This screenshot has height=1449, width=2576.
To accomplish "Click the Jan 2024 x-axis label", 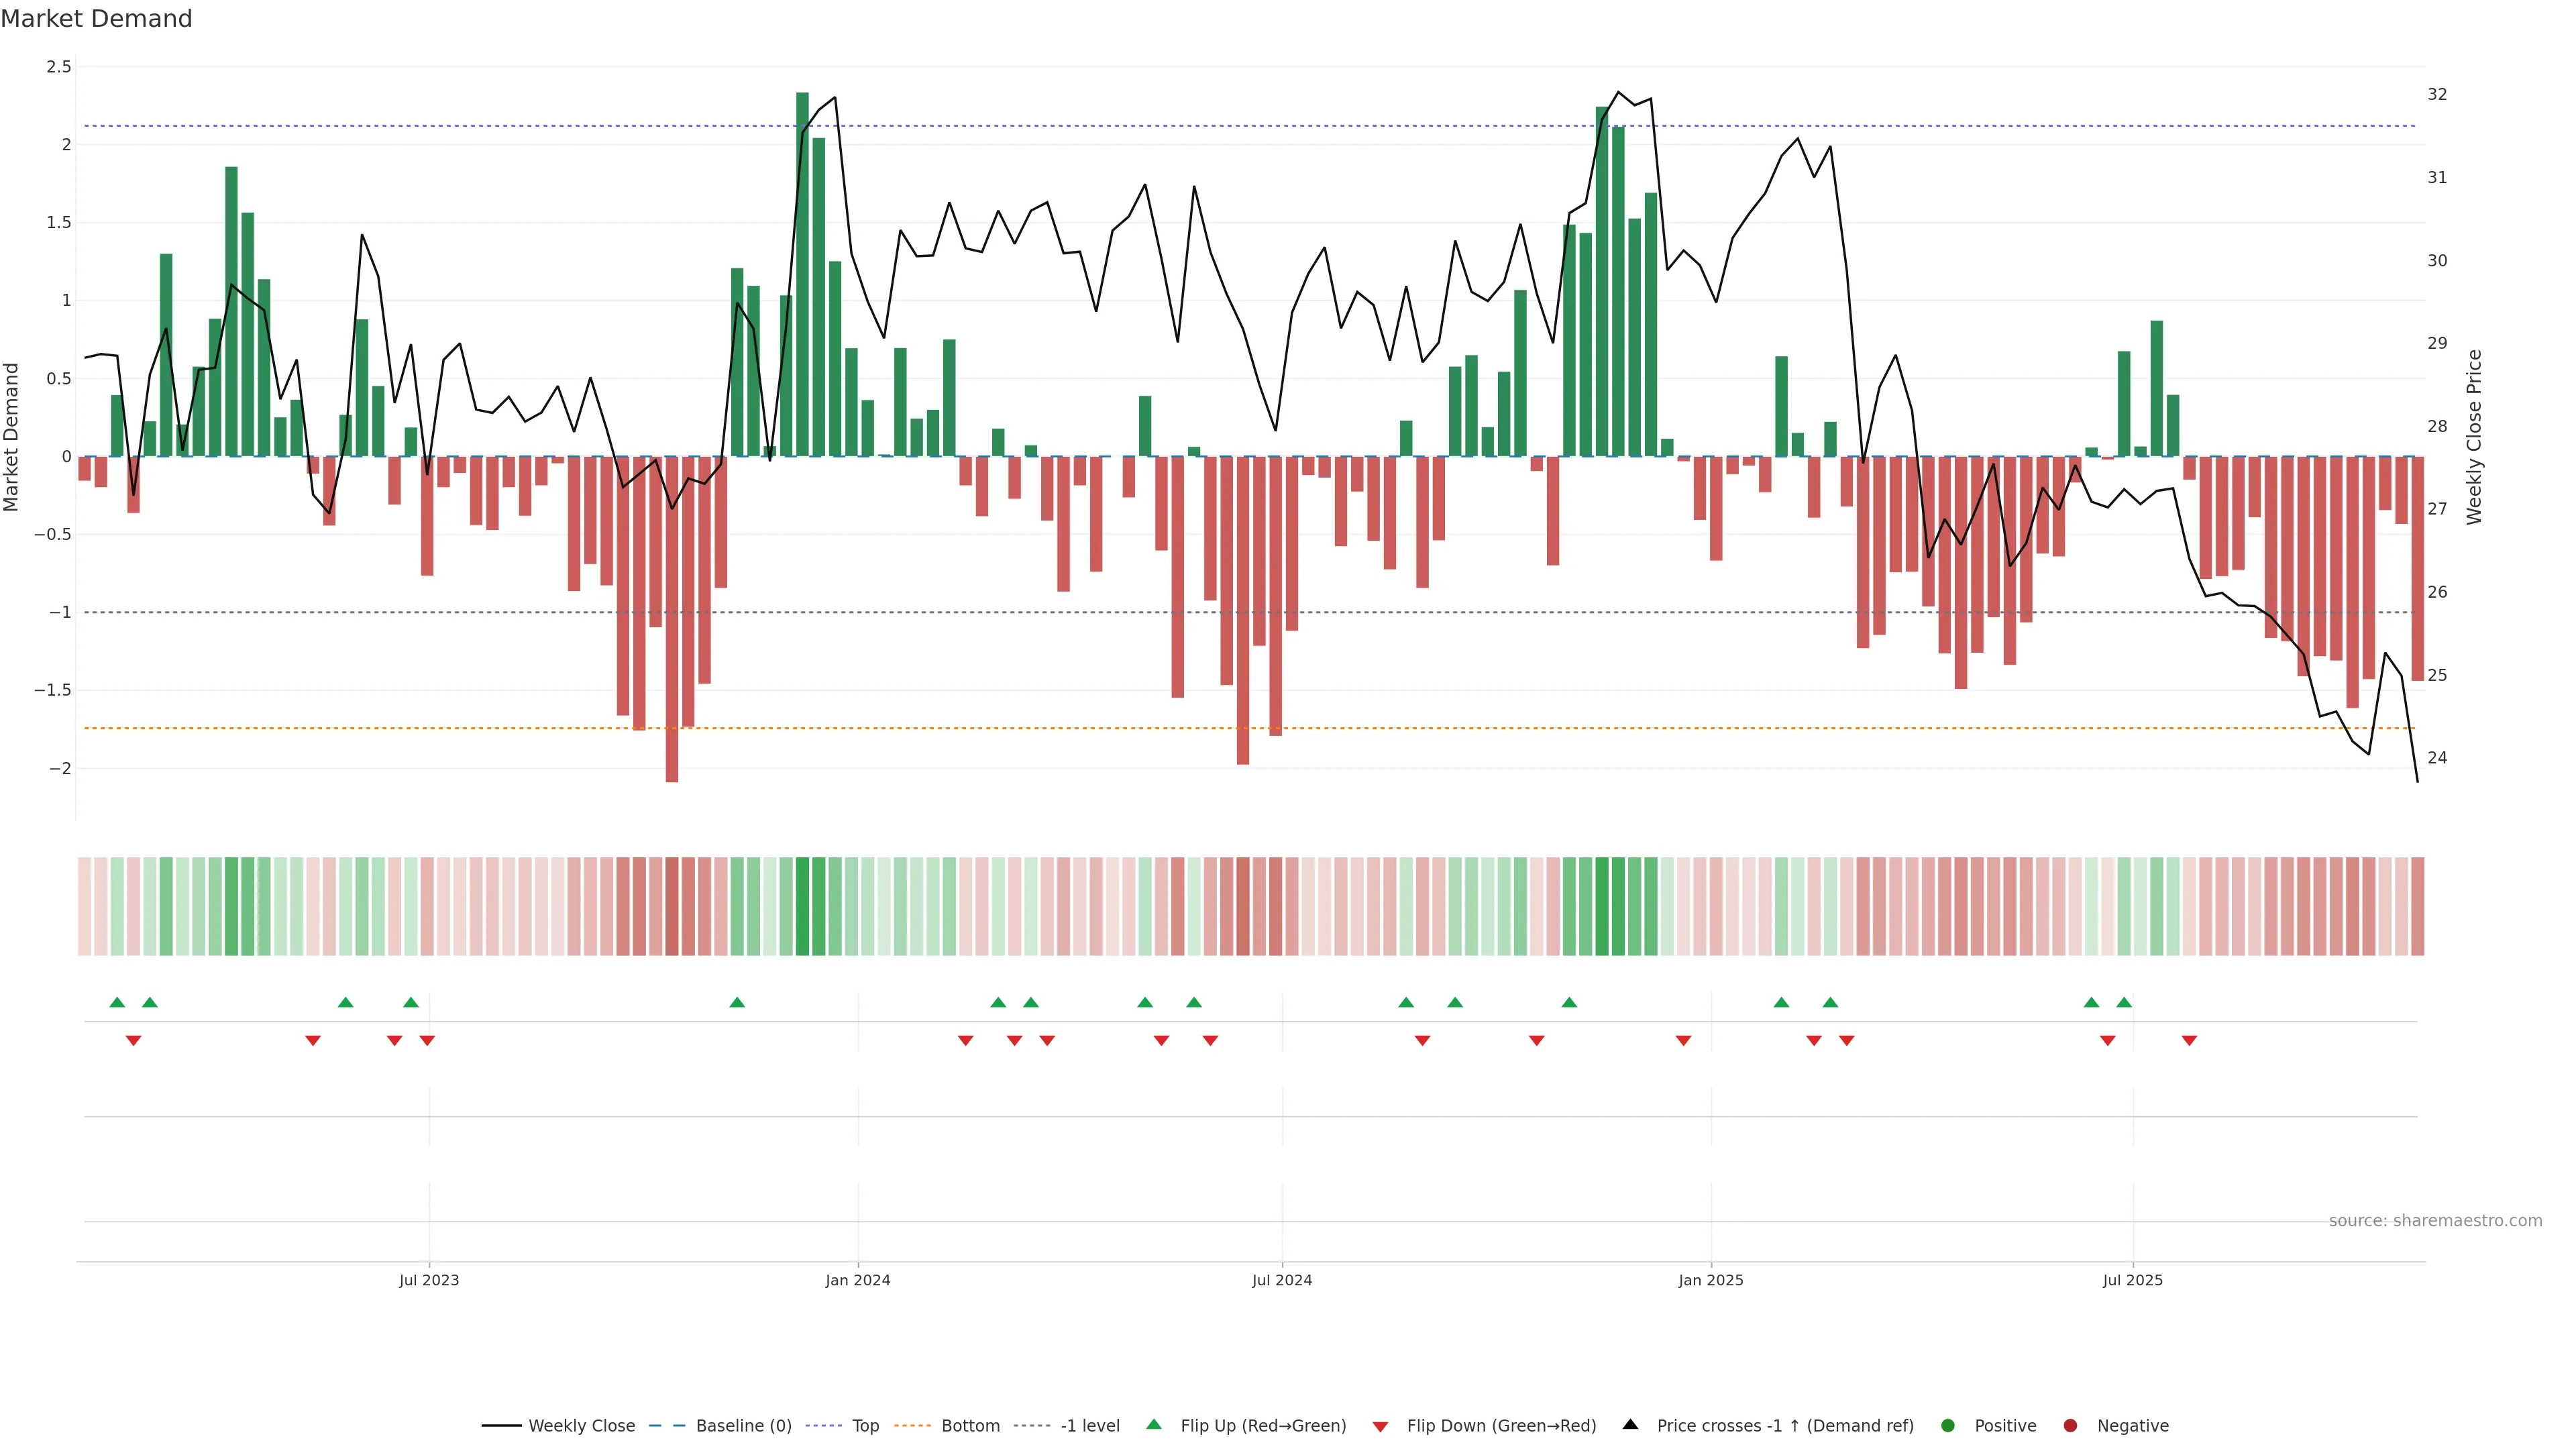I will pyautogui.click(x=857, y=1280).
